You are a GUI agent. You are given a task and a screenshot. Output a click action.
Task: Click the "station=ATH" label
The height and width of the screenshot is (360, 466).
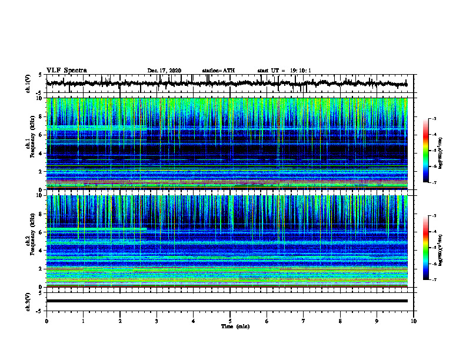218,71
